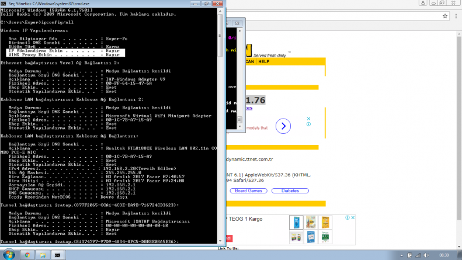Click the TEOG 1 Kargo ad title
Image resolution: width=462 pixels, height=260 pixels.
click(244, 219)
